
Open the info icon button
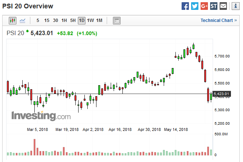(236, 6)
